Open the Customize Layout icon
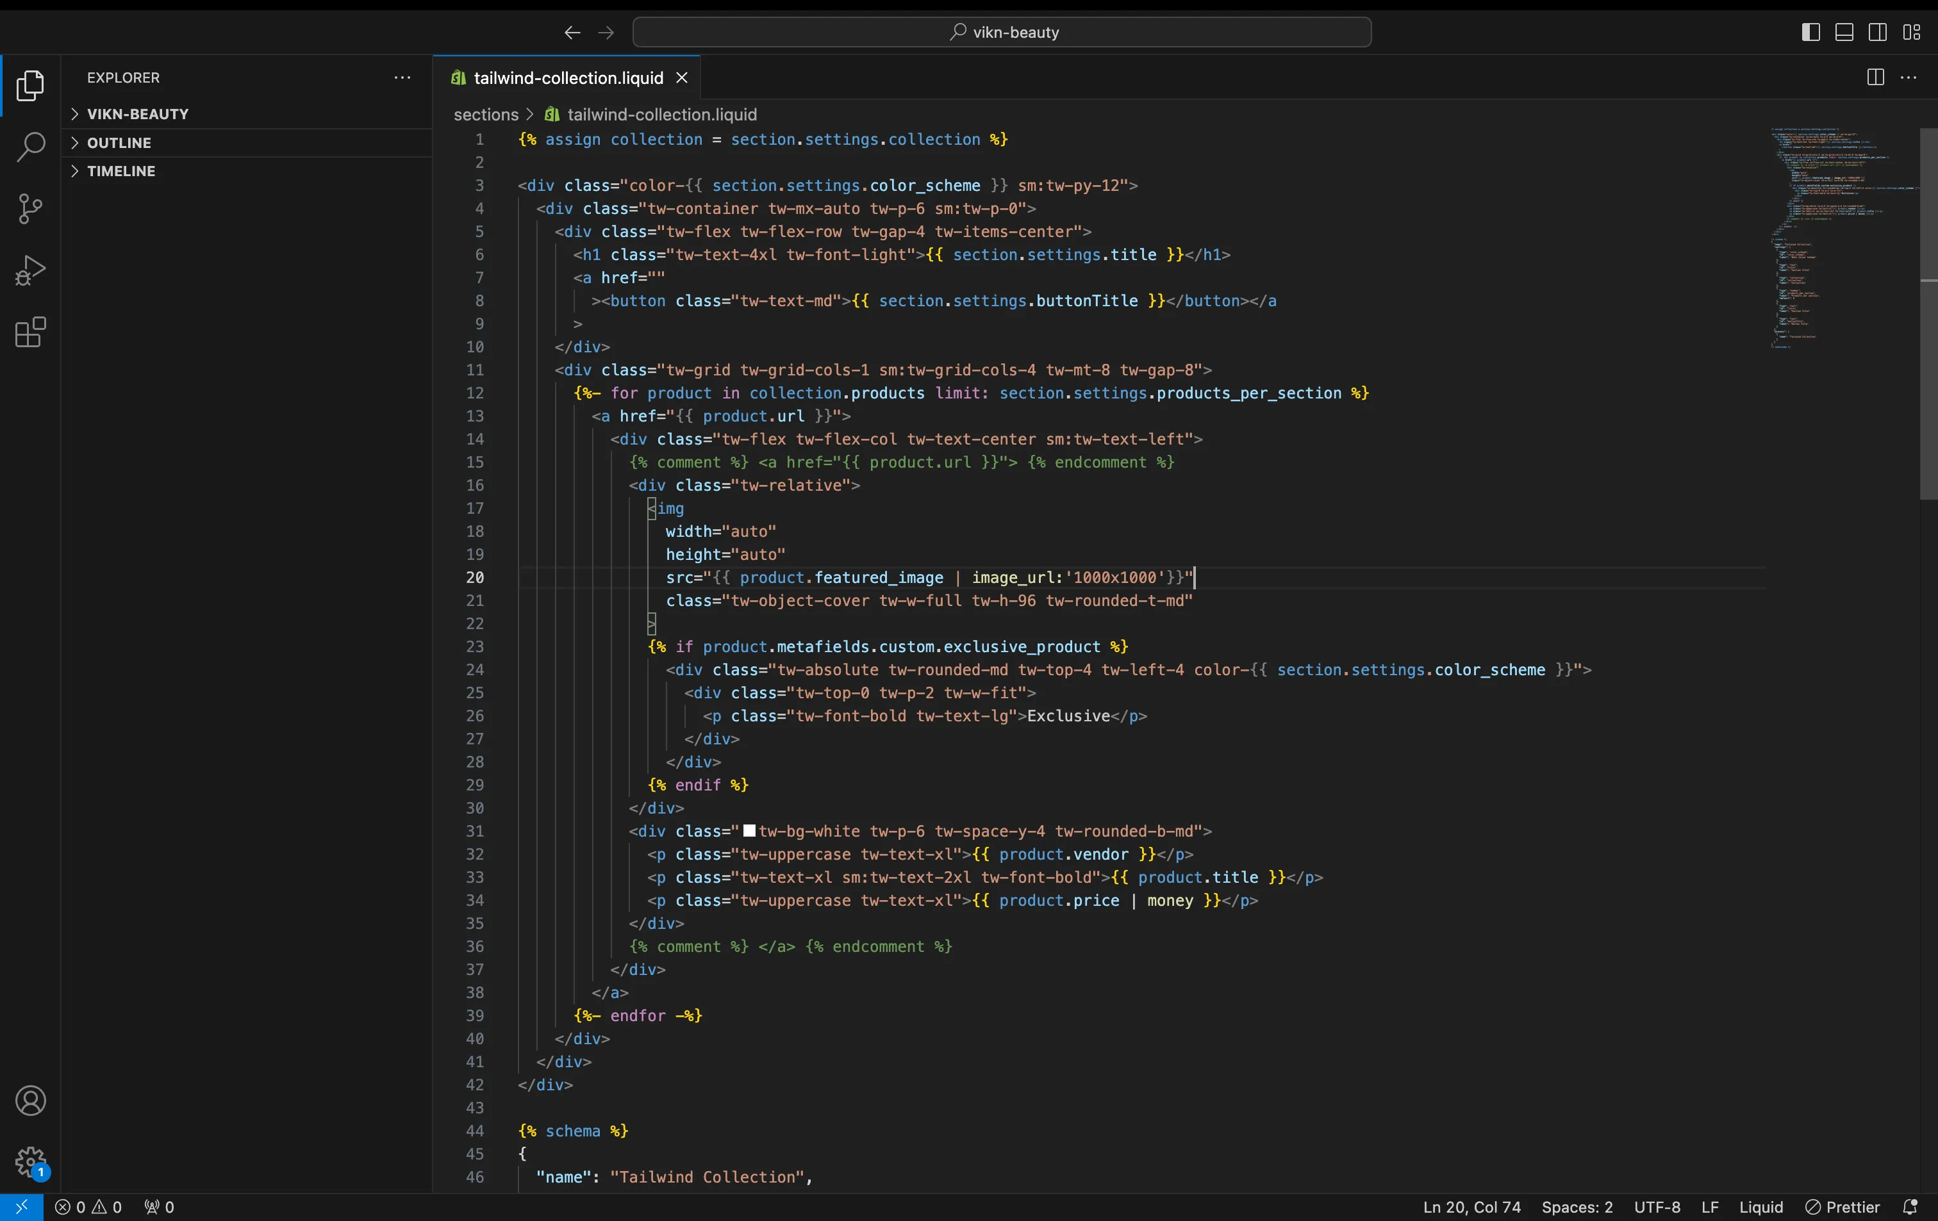Screen dimensions: 1938x1221 click(x=1913, y=32)
